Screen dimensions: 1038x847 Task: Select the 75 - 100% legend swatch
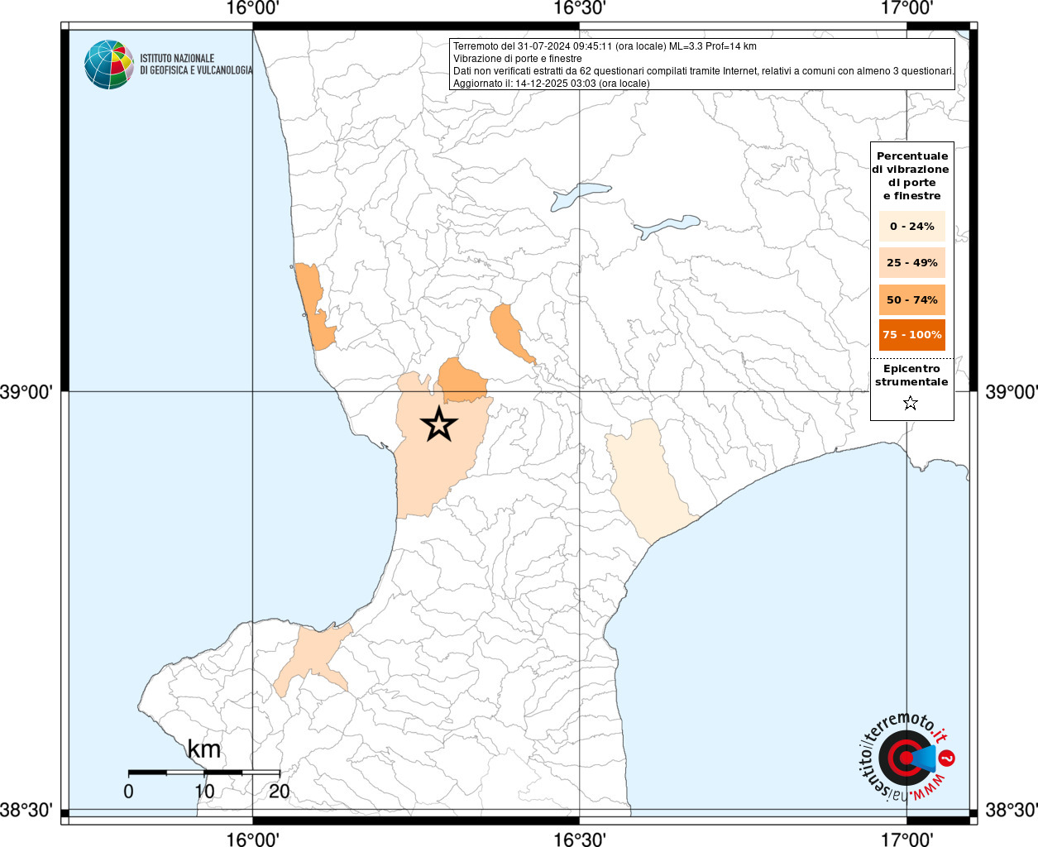pos(911,334)
